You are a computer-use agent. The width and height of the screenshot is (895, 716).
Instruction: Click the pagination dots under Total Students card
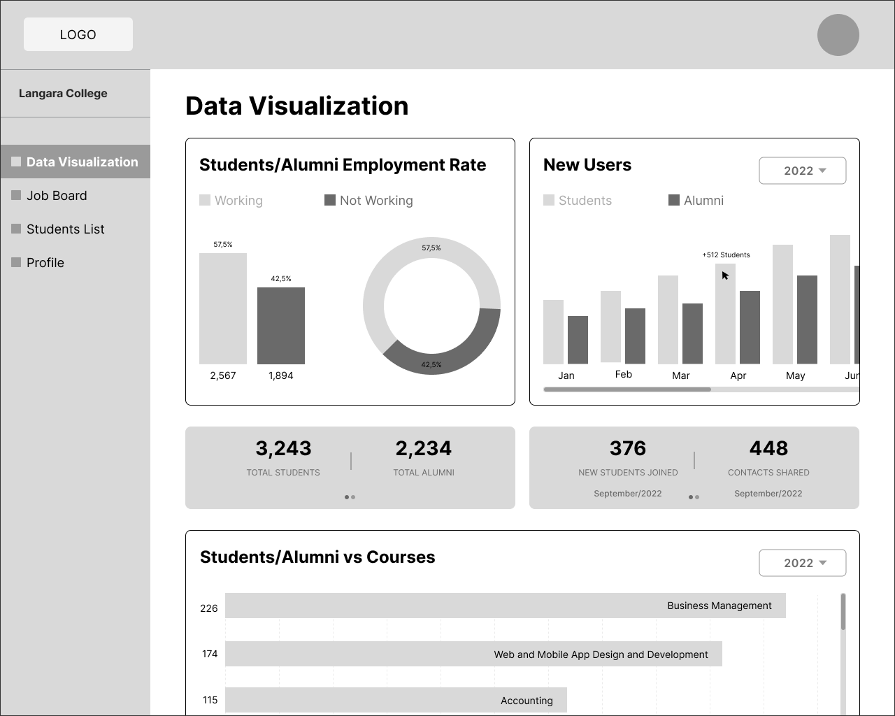click(350, 497)
